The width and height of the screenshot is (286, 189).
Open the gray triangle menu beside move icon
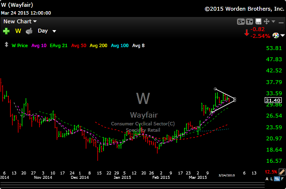point(273,21)
